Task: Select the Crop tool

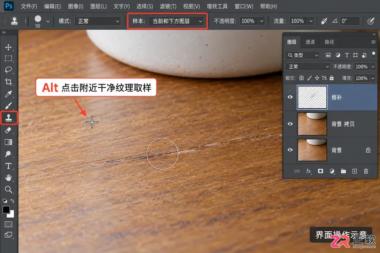Action: [9, 82]
